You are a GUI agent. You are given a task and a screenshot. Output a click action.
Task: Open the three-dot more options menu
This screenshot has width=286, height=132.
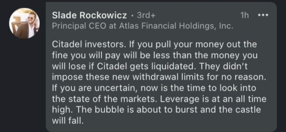[x=263, y=15]
